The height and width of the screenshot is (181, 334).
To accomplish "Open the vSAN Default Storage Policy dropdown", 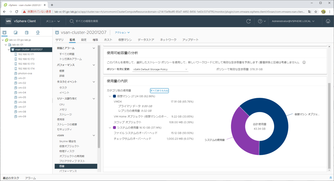I will (161, 69).
